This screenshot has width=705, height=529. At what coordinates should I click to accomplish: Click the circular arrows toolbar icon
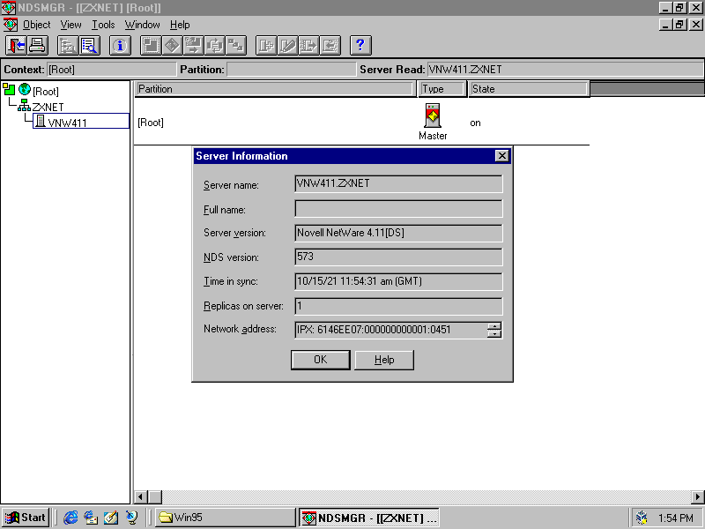coord(214,46)
